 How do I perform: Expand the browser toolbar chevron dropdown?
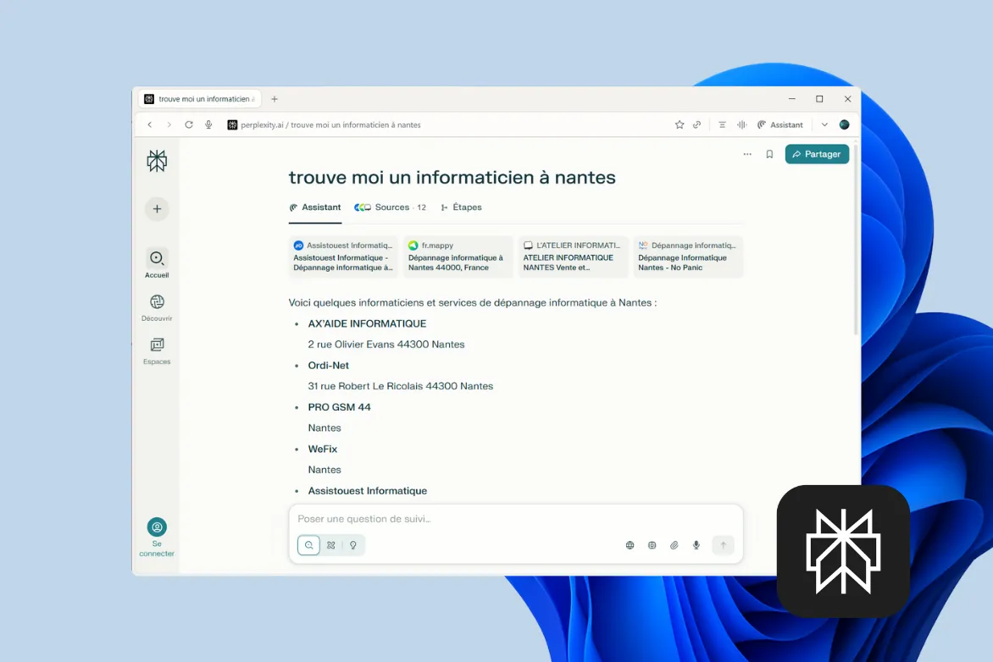824,124
